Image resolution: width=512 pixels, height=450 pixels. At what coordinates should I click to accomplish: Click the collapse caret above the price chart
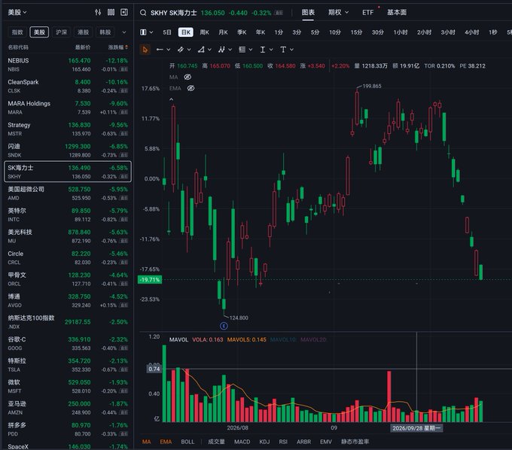click(x=172, y=99)
